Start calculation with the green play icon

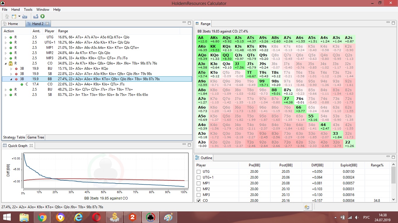(43, 17)
